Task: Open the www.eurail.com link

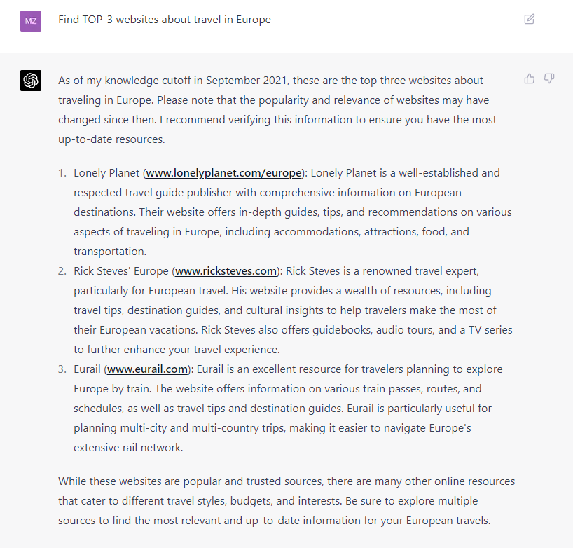Action: 147,369
